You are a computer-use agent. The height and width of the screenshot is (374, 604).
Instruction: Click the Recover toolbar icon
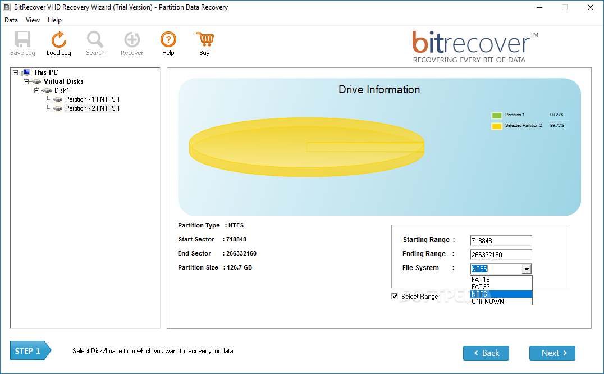coord(132,39)
